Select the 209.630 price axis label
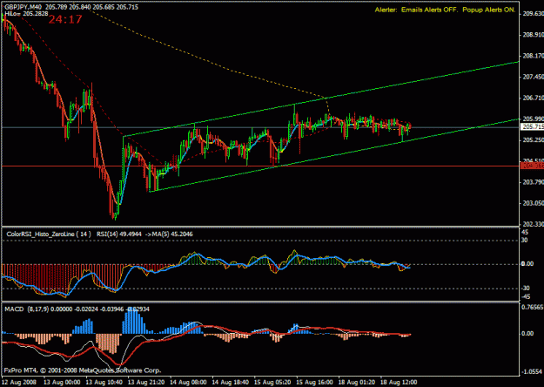This screenshot has height=387, width=544. pyautogui.click(x=533, y=14)
